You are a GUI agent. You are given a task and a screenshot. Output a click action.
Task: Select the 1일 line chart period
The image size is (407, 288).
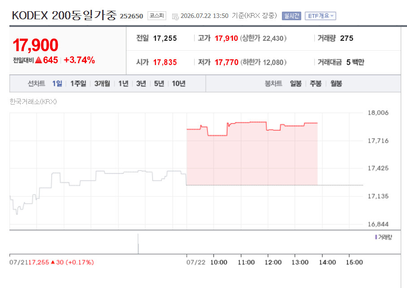pyautogui.click(x=57, y=83)
